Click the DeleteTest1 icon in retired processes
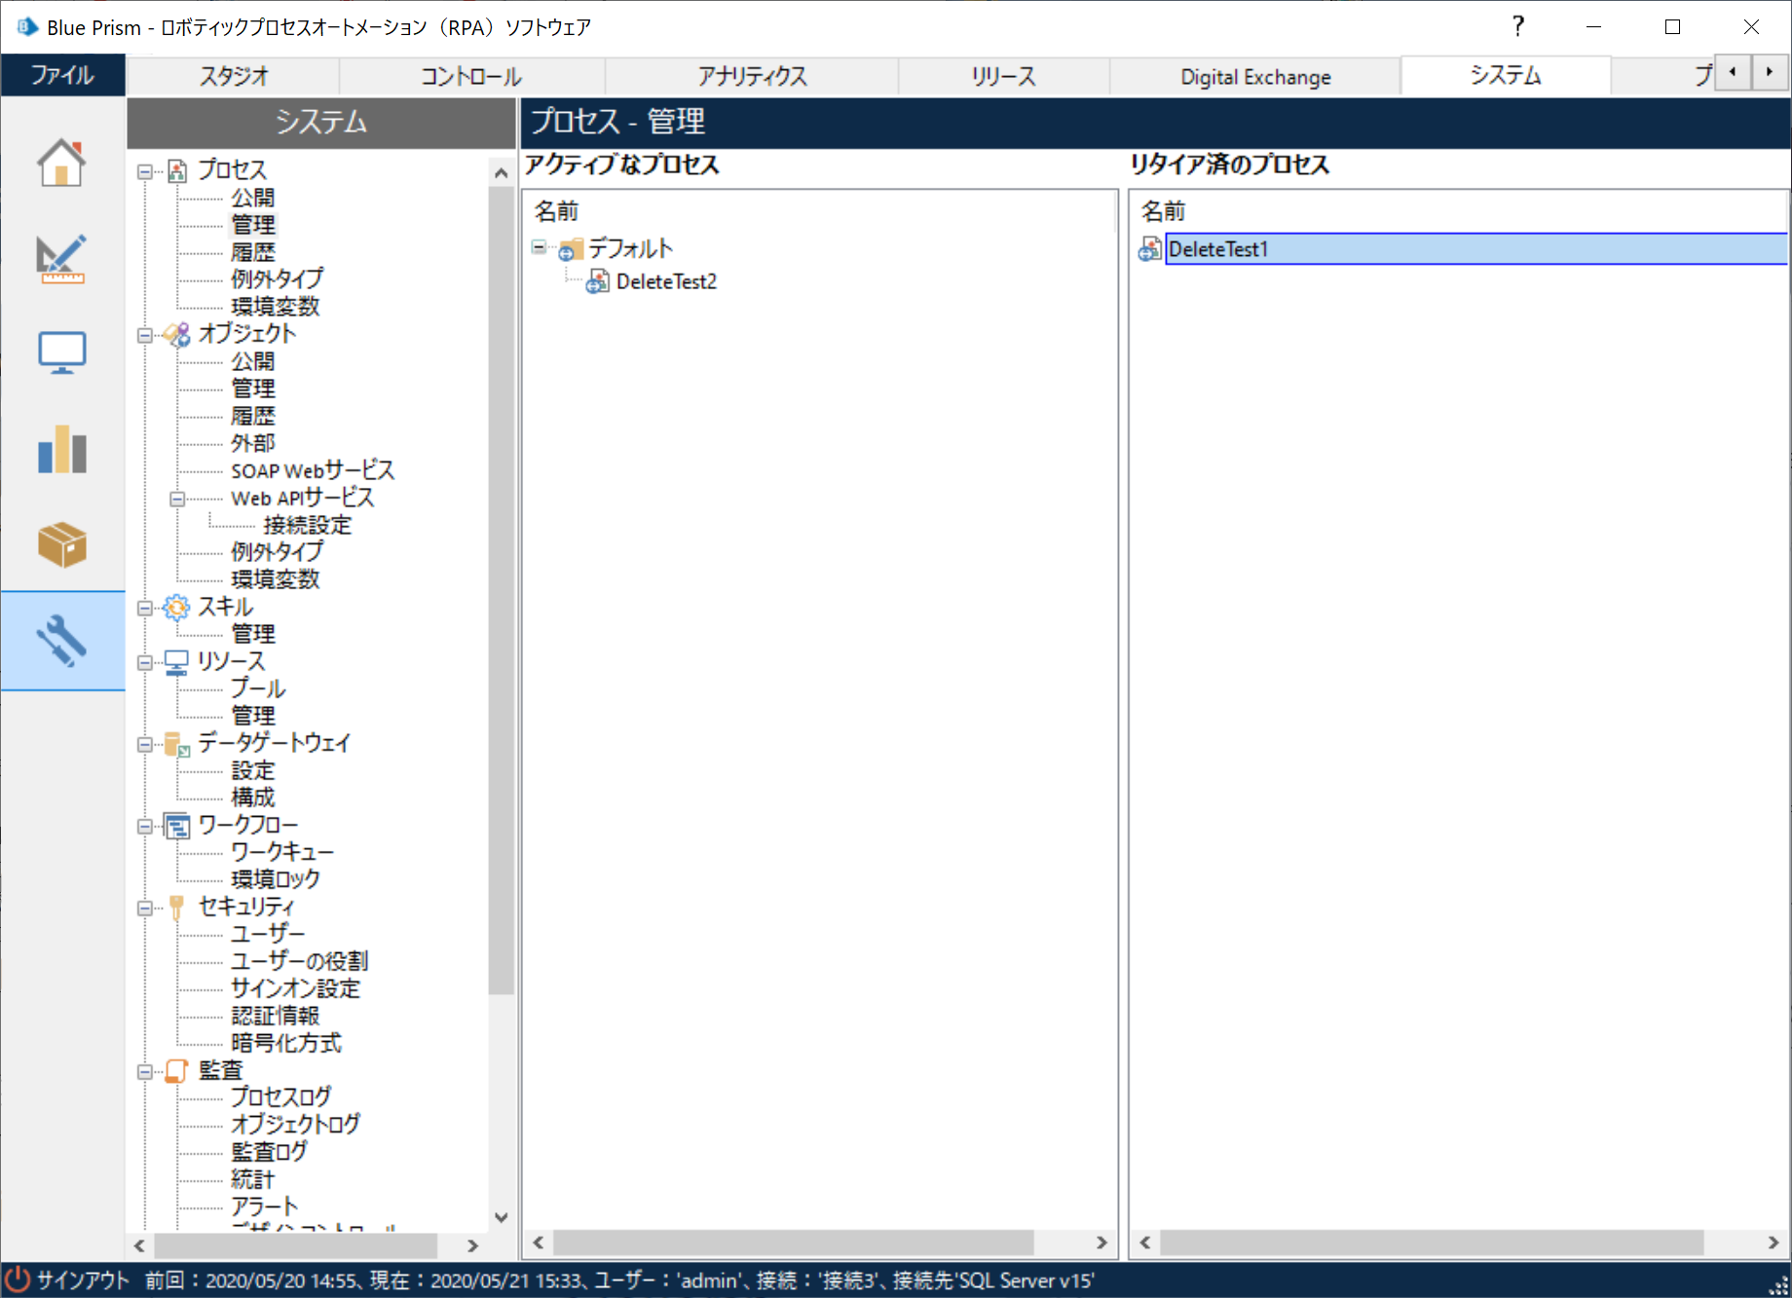 pos(1149,248)
